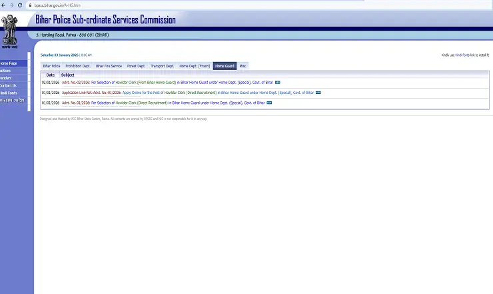Go to Home Page in the sidebar

point(9,63)
